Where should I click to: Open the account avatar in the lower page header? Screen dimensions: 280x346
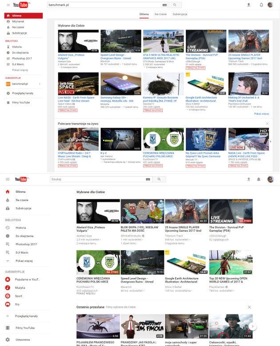[x=271, y=179]
